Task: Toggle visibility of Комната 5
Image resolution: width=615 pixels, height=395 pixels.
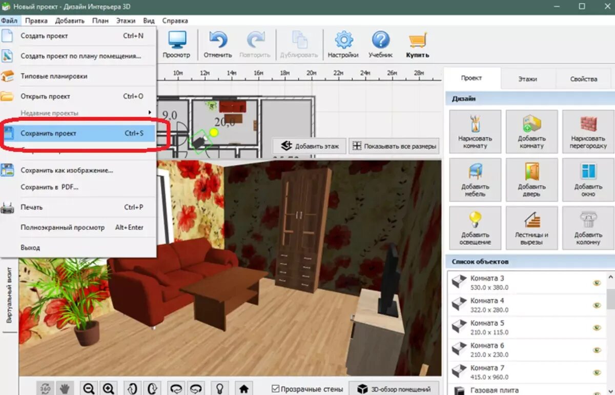Action: [x=597, y=327]
